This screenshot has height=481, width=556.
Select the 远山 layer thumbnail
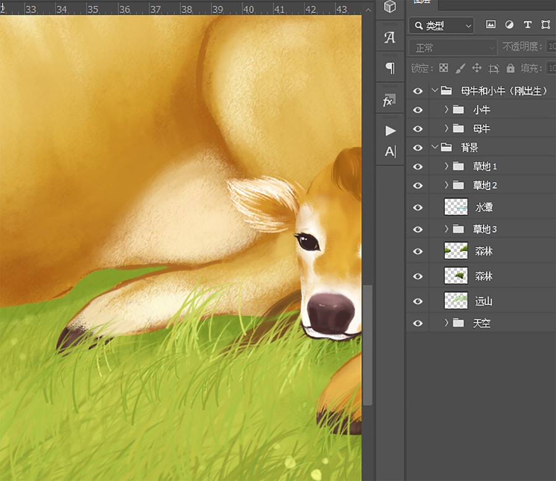coord(456,301)
